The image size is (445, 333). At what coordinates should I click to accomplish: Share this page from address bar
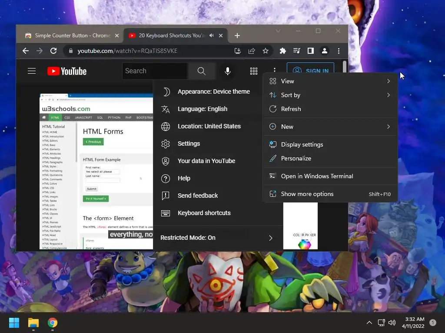tap(252, 51)
